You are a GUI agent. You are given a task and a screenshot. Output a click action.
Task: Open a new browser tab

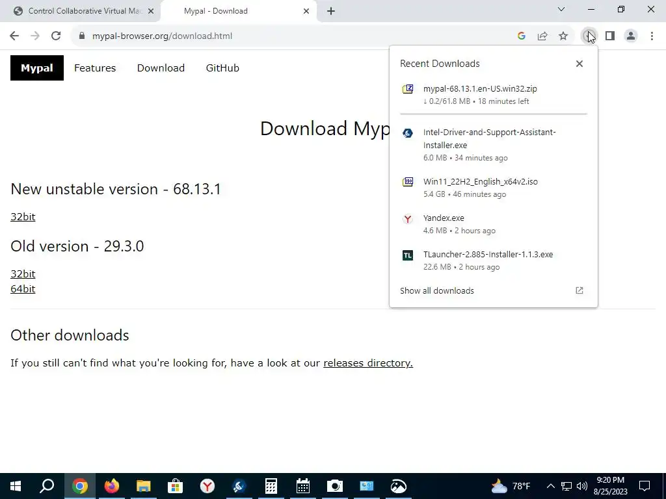pyautogui.click(x=331, y=11)
